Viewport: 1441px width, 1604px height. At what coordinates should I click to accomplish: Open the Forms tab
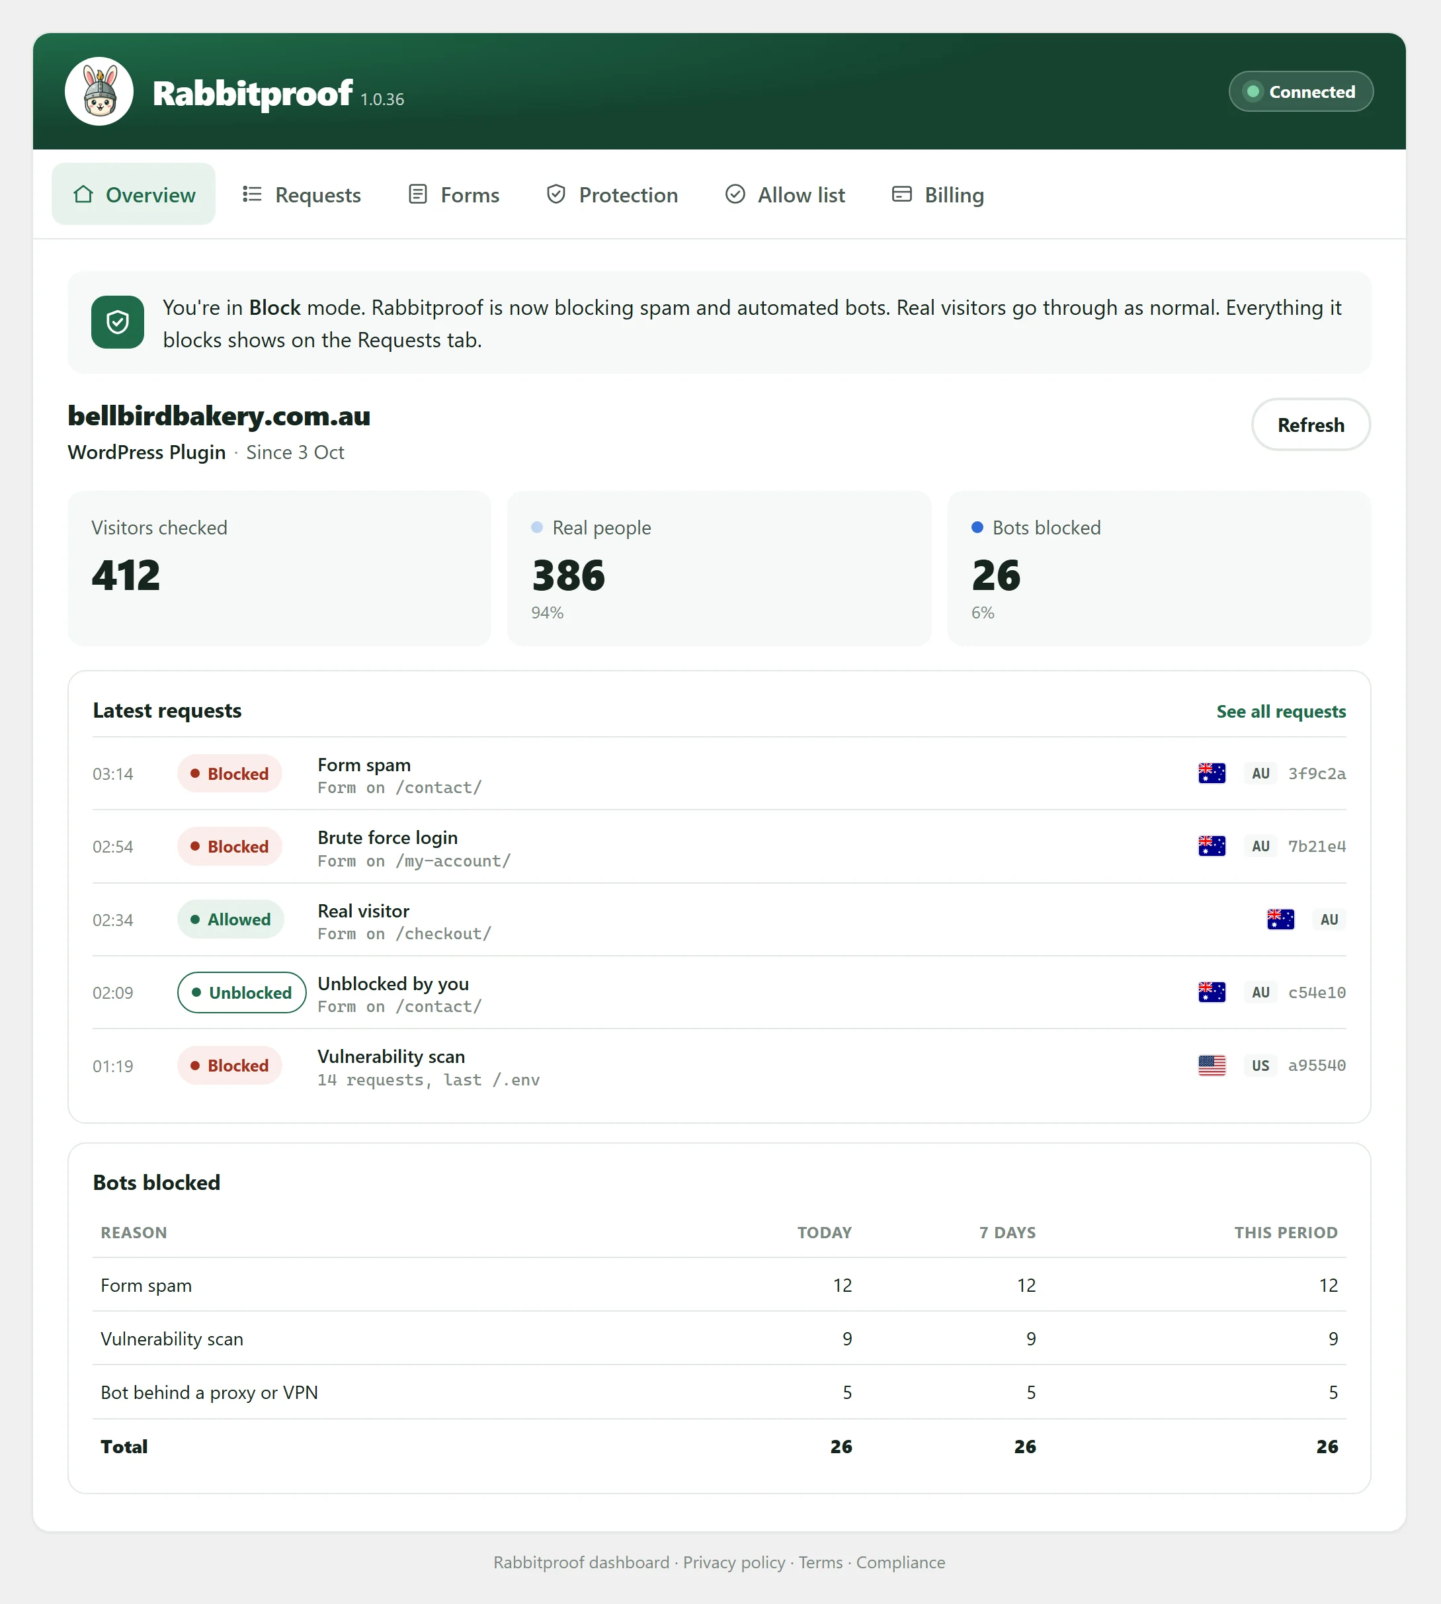(454, 194)
